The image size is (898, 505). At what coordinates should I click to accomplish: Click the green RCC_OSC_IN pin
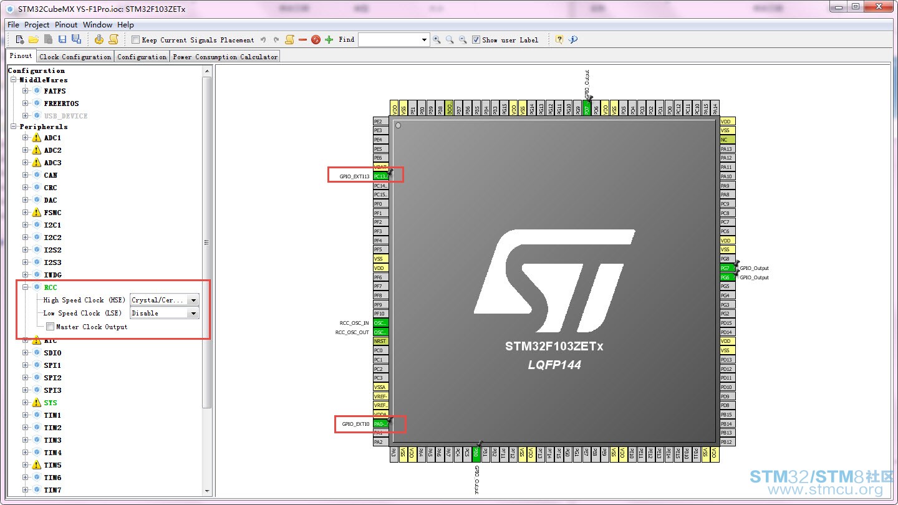tap(380, 323)
